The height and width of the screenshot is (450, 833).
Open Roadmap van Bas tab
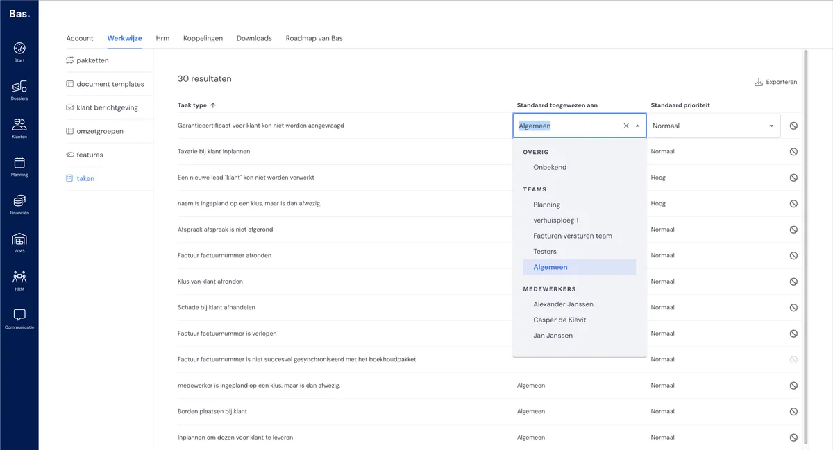coord(314,38)
